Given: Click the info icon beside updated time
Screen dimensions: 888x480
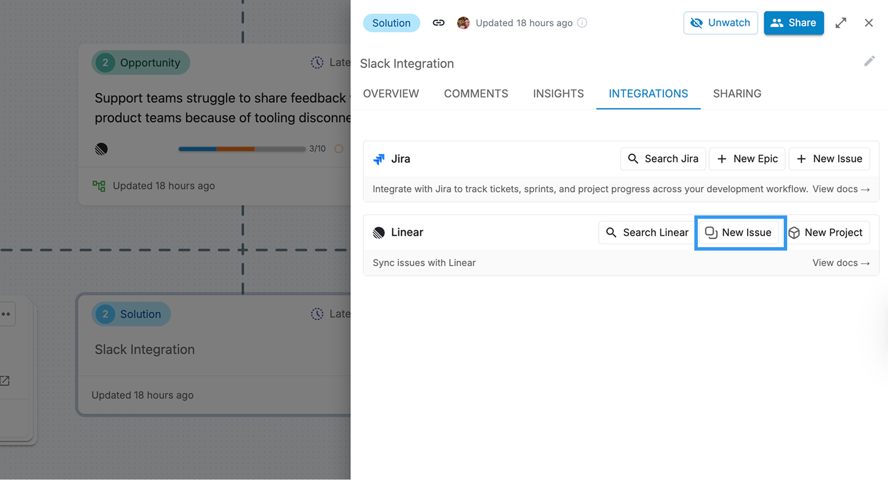Looking at the screenshot, I should pyautogui.click(x=582, y=23).
